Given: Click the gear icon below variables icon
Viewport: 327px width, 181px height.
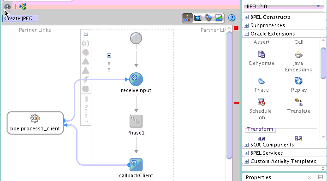Looking at the screenshot, I should click(85, 53).
